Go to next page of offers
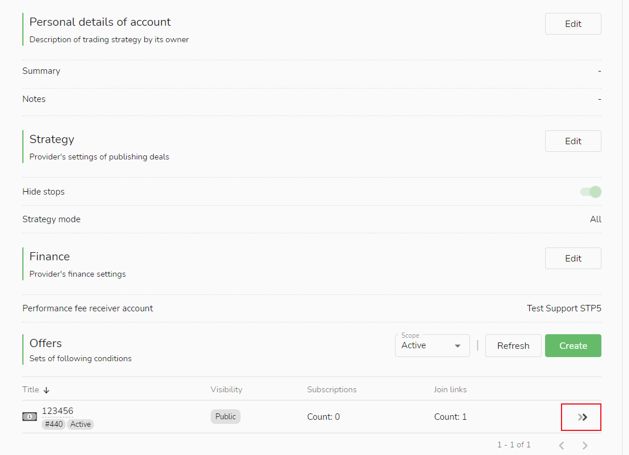The height and width of the screenshot is (455, 629). coord(584,446)
